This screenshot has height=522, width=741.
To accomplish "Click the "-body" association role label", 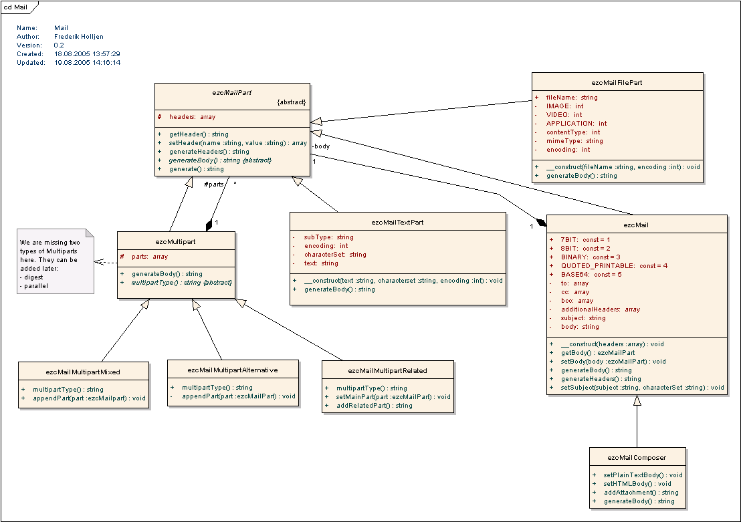I will pyautogui.click(x=320, y=146).
